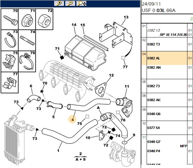Click the U5F 0 03L 66A code
The width and height of the screenshot is (193, 168).
[x=158, y=11]
